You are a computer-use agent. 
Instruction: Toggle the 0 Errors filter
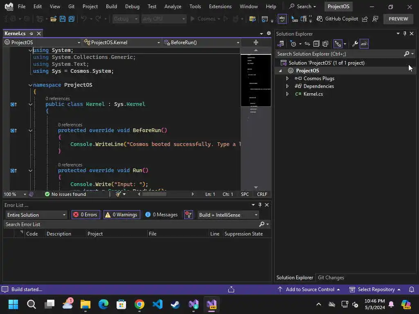[86, 215]
